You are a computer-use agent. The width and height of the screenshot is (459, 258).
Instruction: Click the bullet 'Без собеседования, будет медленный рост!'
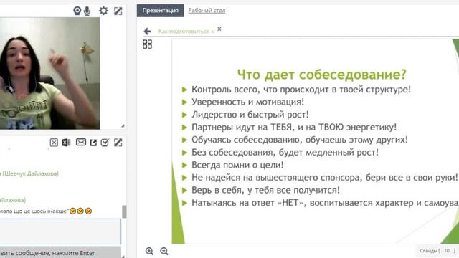[x=285, y=153]
